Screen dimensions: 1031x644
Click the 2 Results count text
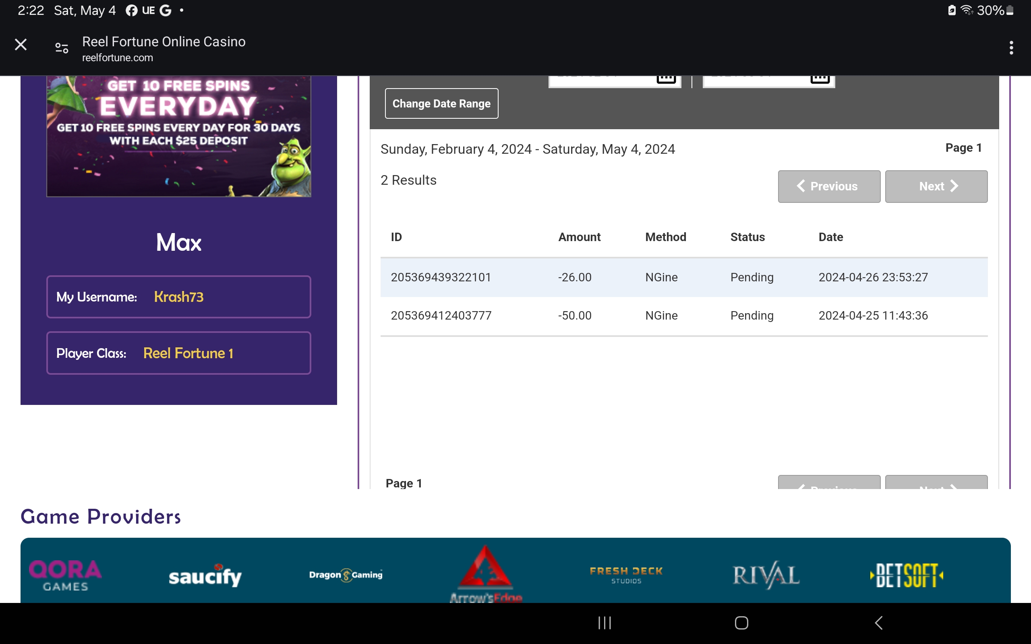pos(408,180)
